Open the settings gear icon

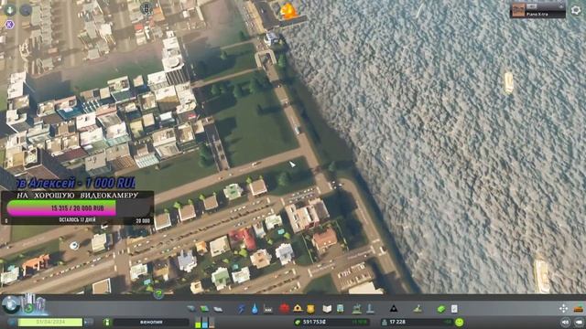[576, 10]
